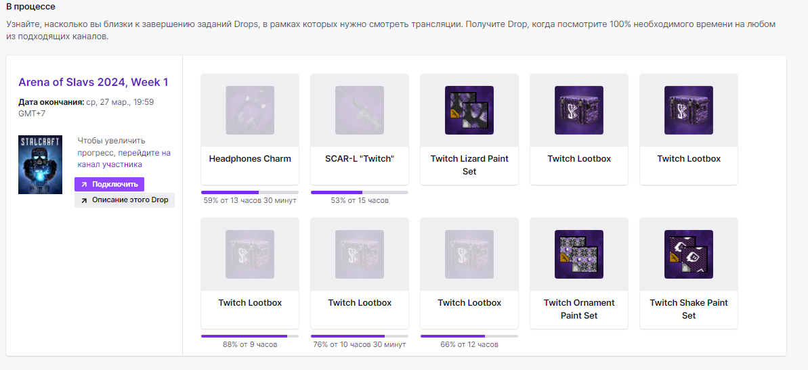Click the Headphones Charm 59% progress bar
808x370 pixels.
(250, 192)
